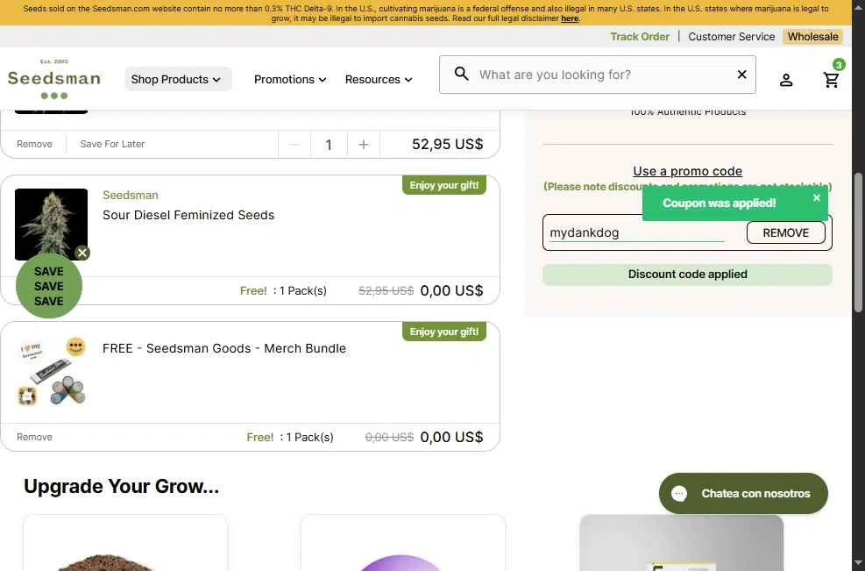Viewport: 865px width, 571px height.
Task: Open the Track Order link
Action: click(x=640, y=37)
